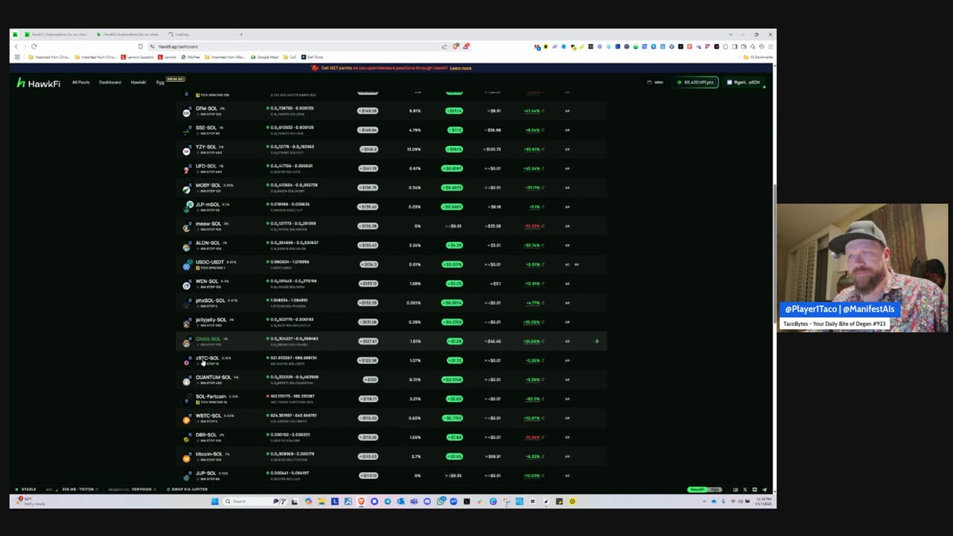Click the titcoin-SOL pool token icon
The height and width of the screenshot is (536, 953).
[x=186, y=457]
